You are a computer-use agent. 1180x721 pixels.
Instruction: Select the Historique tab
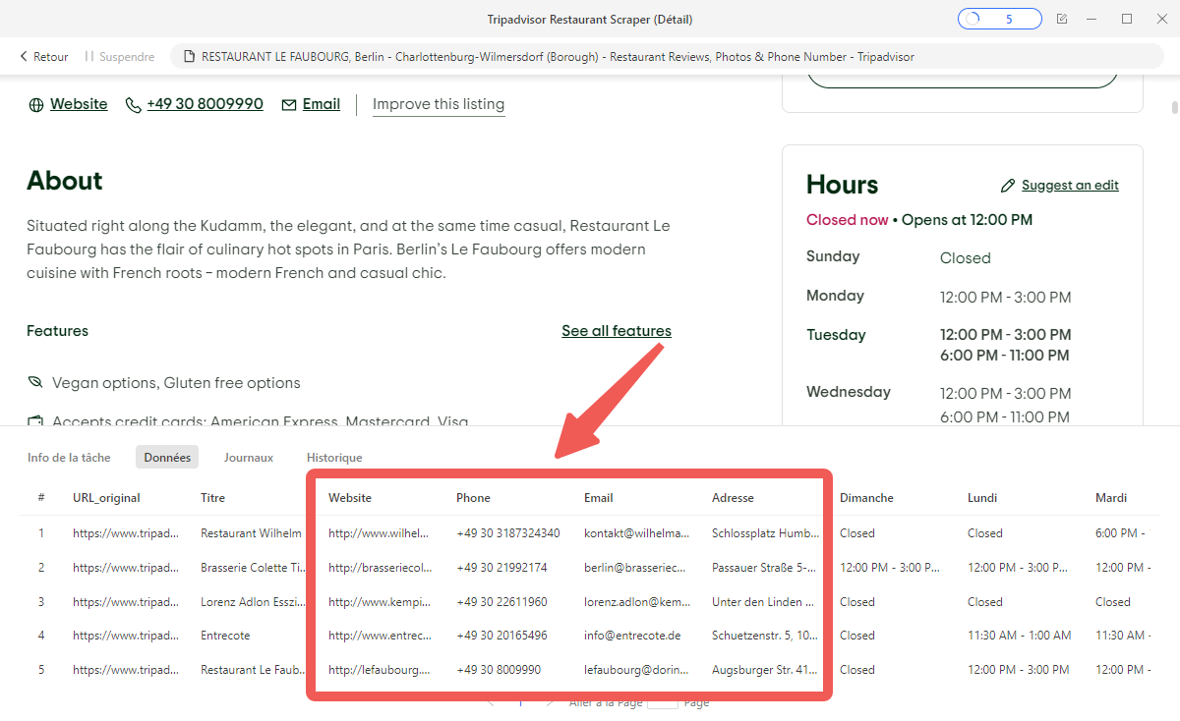pyautogui.click(x=334, y=457)
